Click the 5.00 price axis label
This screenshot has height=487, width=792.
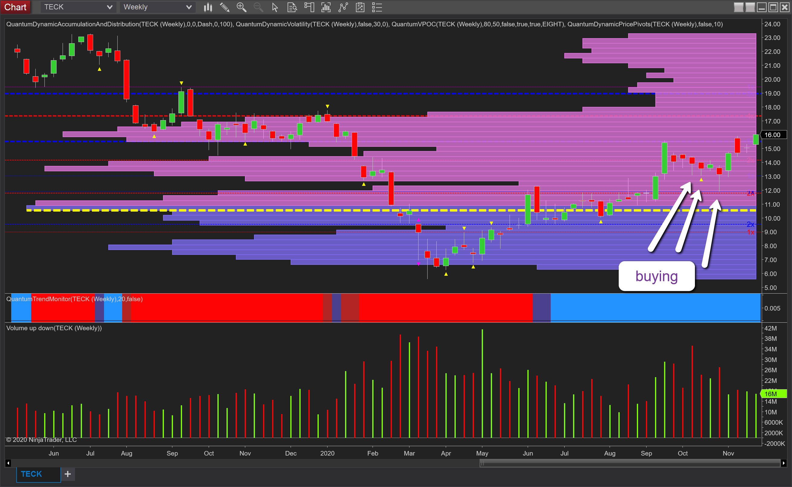pyautogui.click(x=771, y=288)
